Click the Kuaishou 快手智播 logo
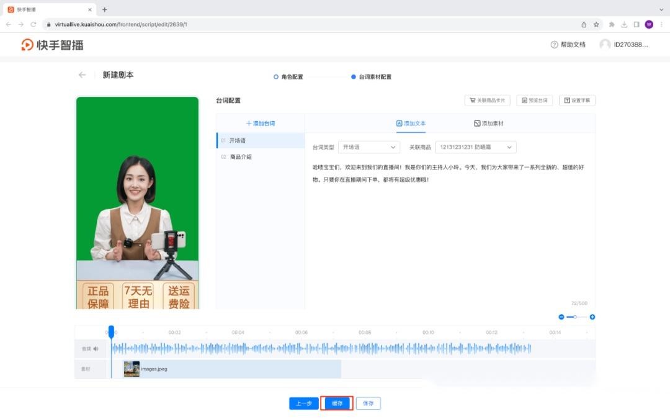 click(52, 45)
